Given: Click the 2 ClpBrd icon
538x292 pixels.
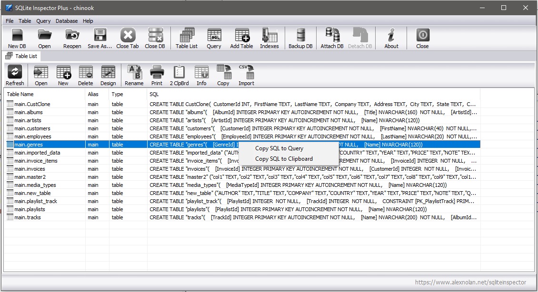Looking at the screenshot, I should click(179, 76).
